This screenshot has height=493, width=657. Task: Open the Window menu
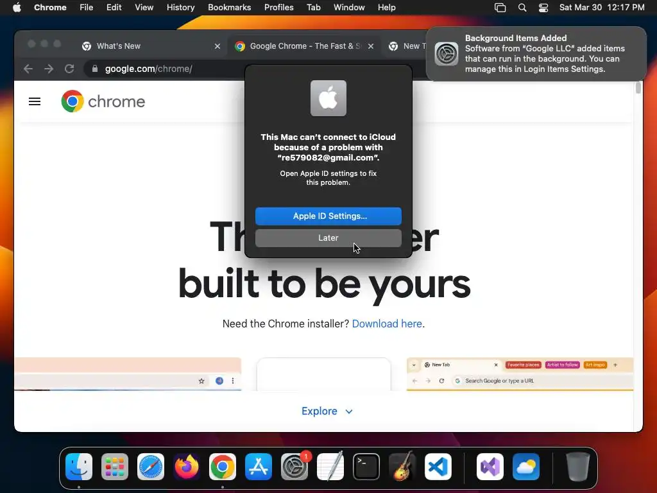(349, 8)
